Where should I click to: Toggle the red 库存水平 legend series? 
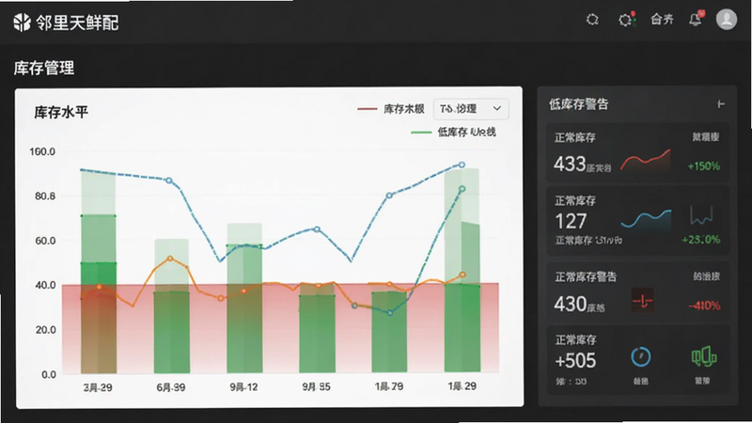pos(390,109)
